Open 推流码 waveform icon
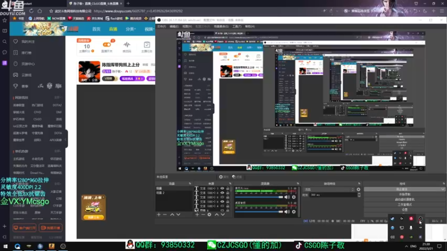 click(x=127, y=45)
